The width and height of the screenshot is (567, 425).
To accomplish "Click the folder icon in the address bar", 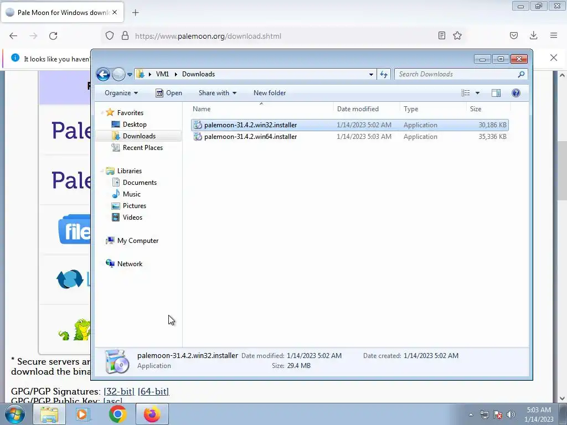I will [140, 74].
